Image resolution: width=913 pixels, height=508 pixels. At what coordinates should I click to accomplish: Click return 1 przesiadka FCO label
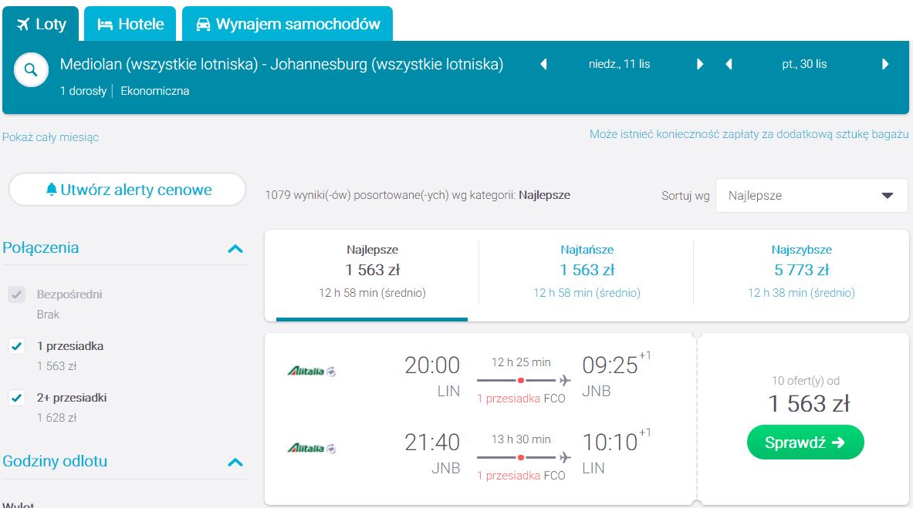[x=521, y=476]
